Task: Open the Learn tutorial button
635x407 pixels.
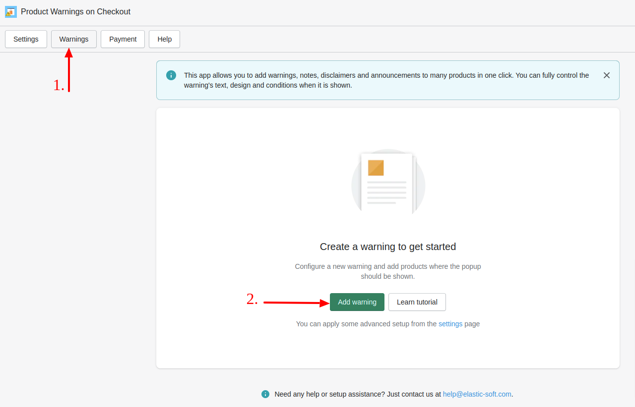Action: click(x=417, y=302)
